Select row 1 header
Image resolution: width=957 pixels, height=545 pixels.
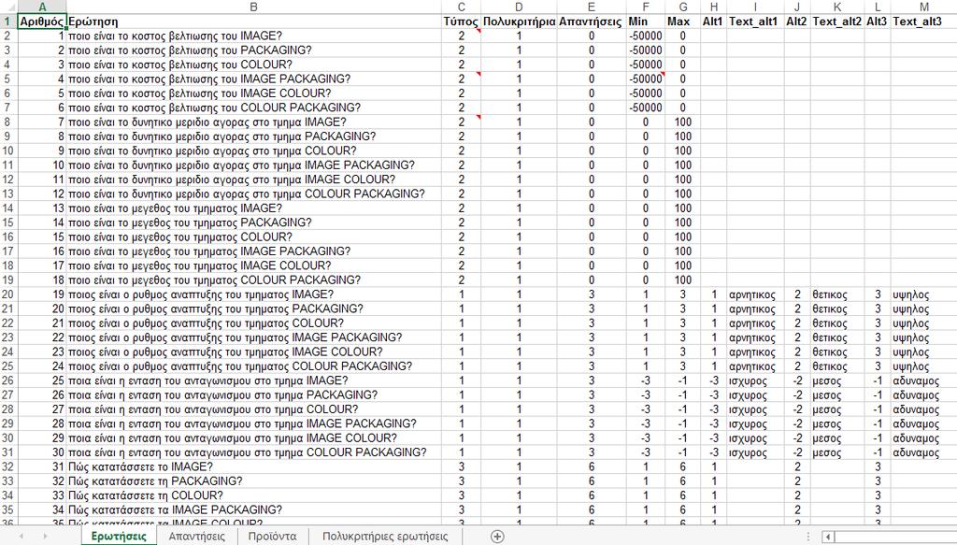pos(8,22)
